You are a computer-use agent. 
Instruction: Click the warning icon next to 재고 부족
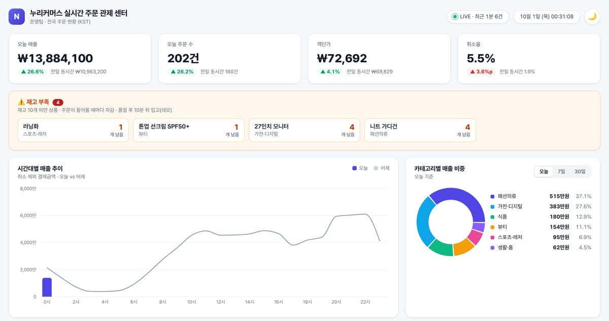21,102
